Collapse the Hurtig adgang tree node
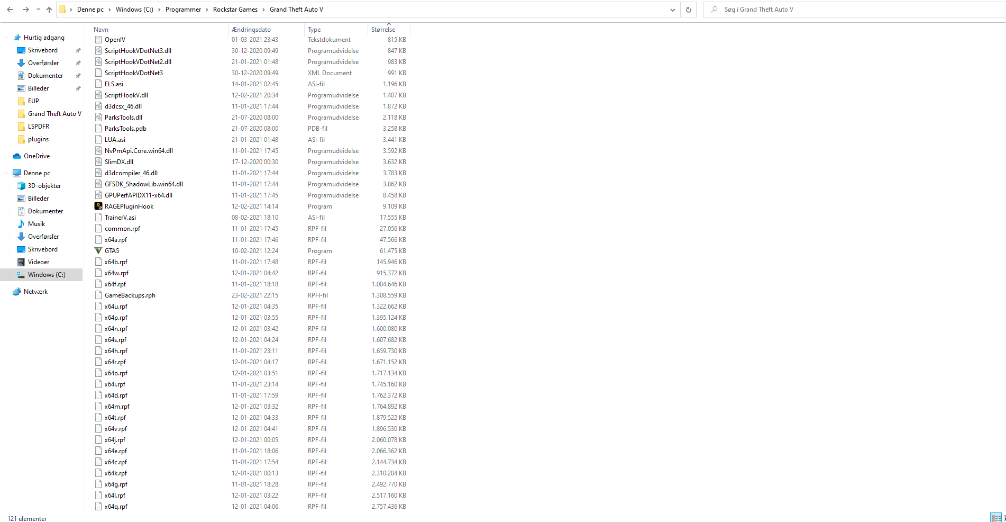The image size is (1006, 522). click(6, 38)
